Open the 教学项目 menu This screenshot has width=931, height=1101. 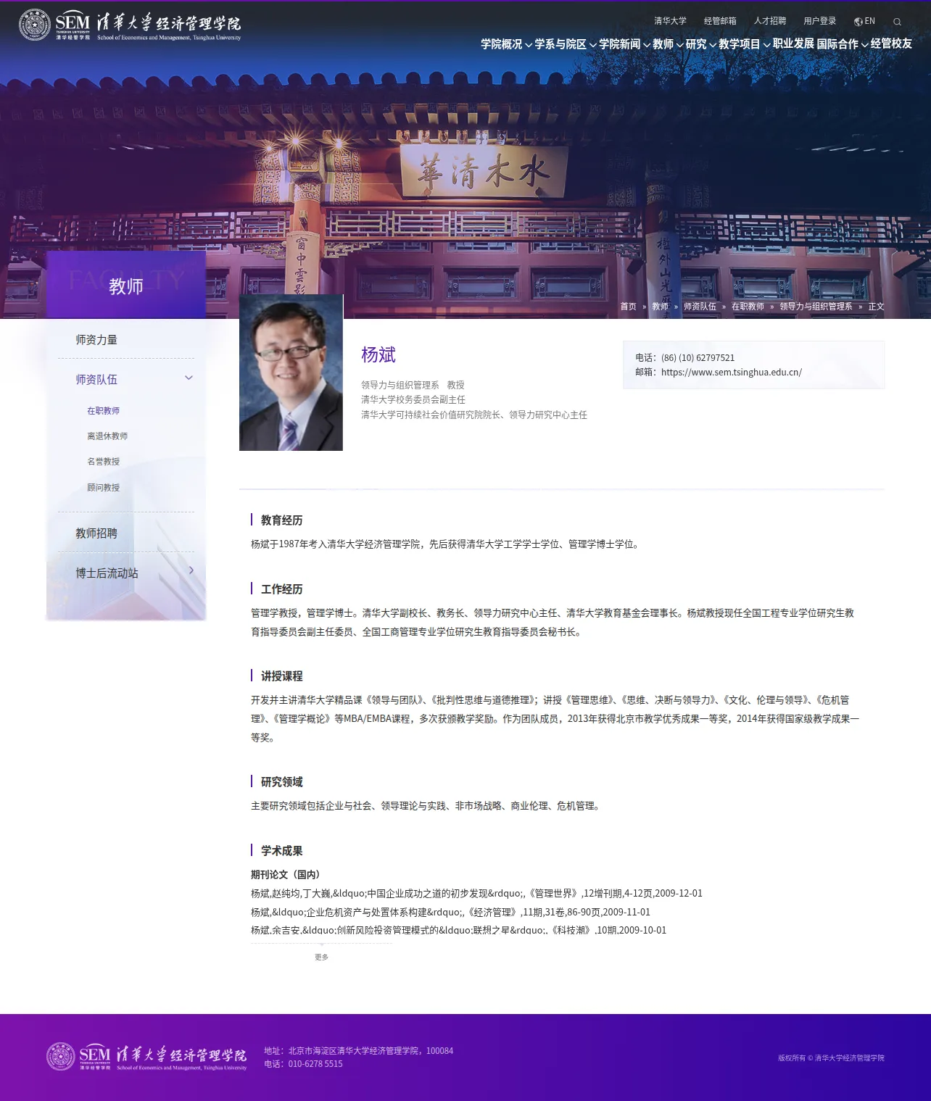740,44
